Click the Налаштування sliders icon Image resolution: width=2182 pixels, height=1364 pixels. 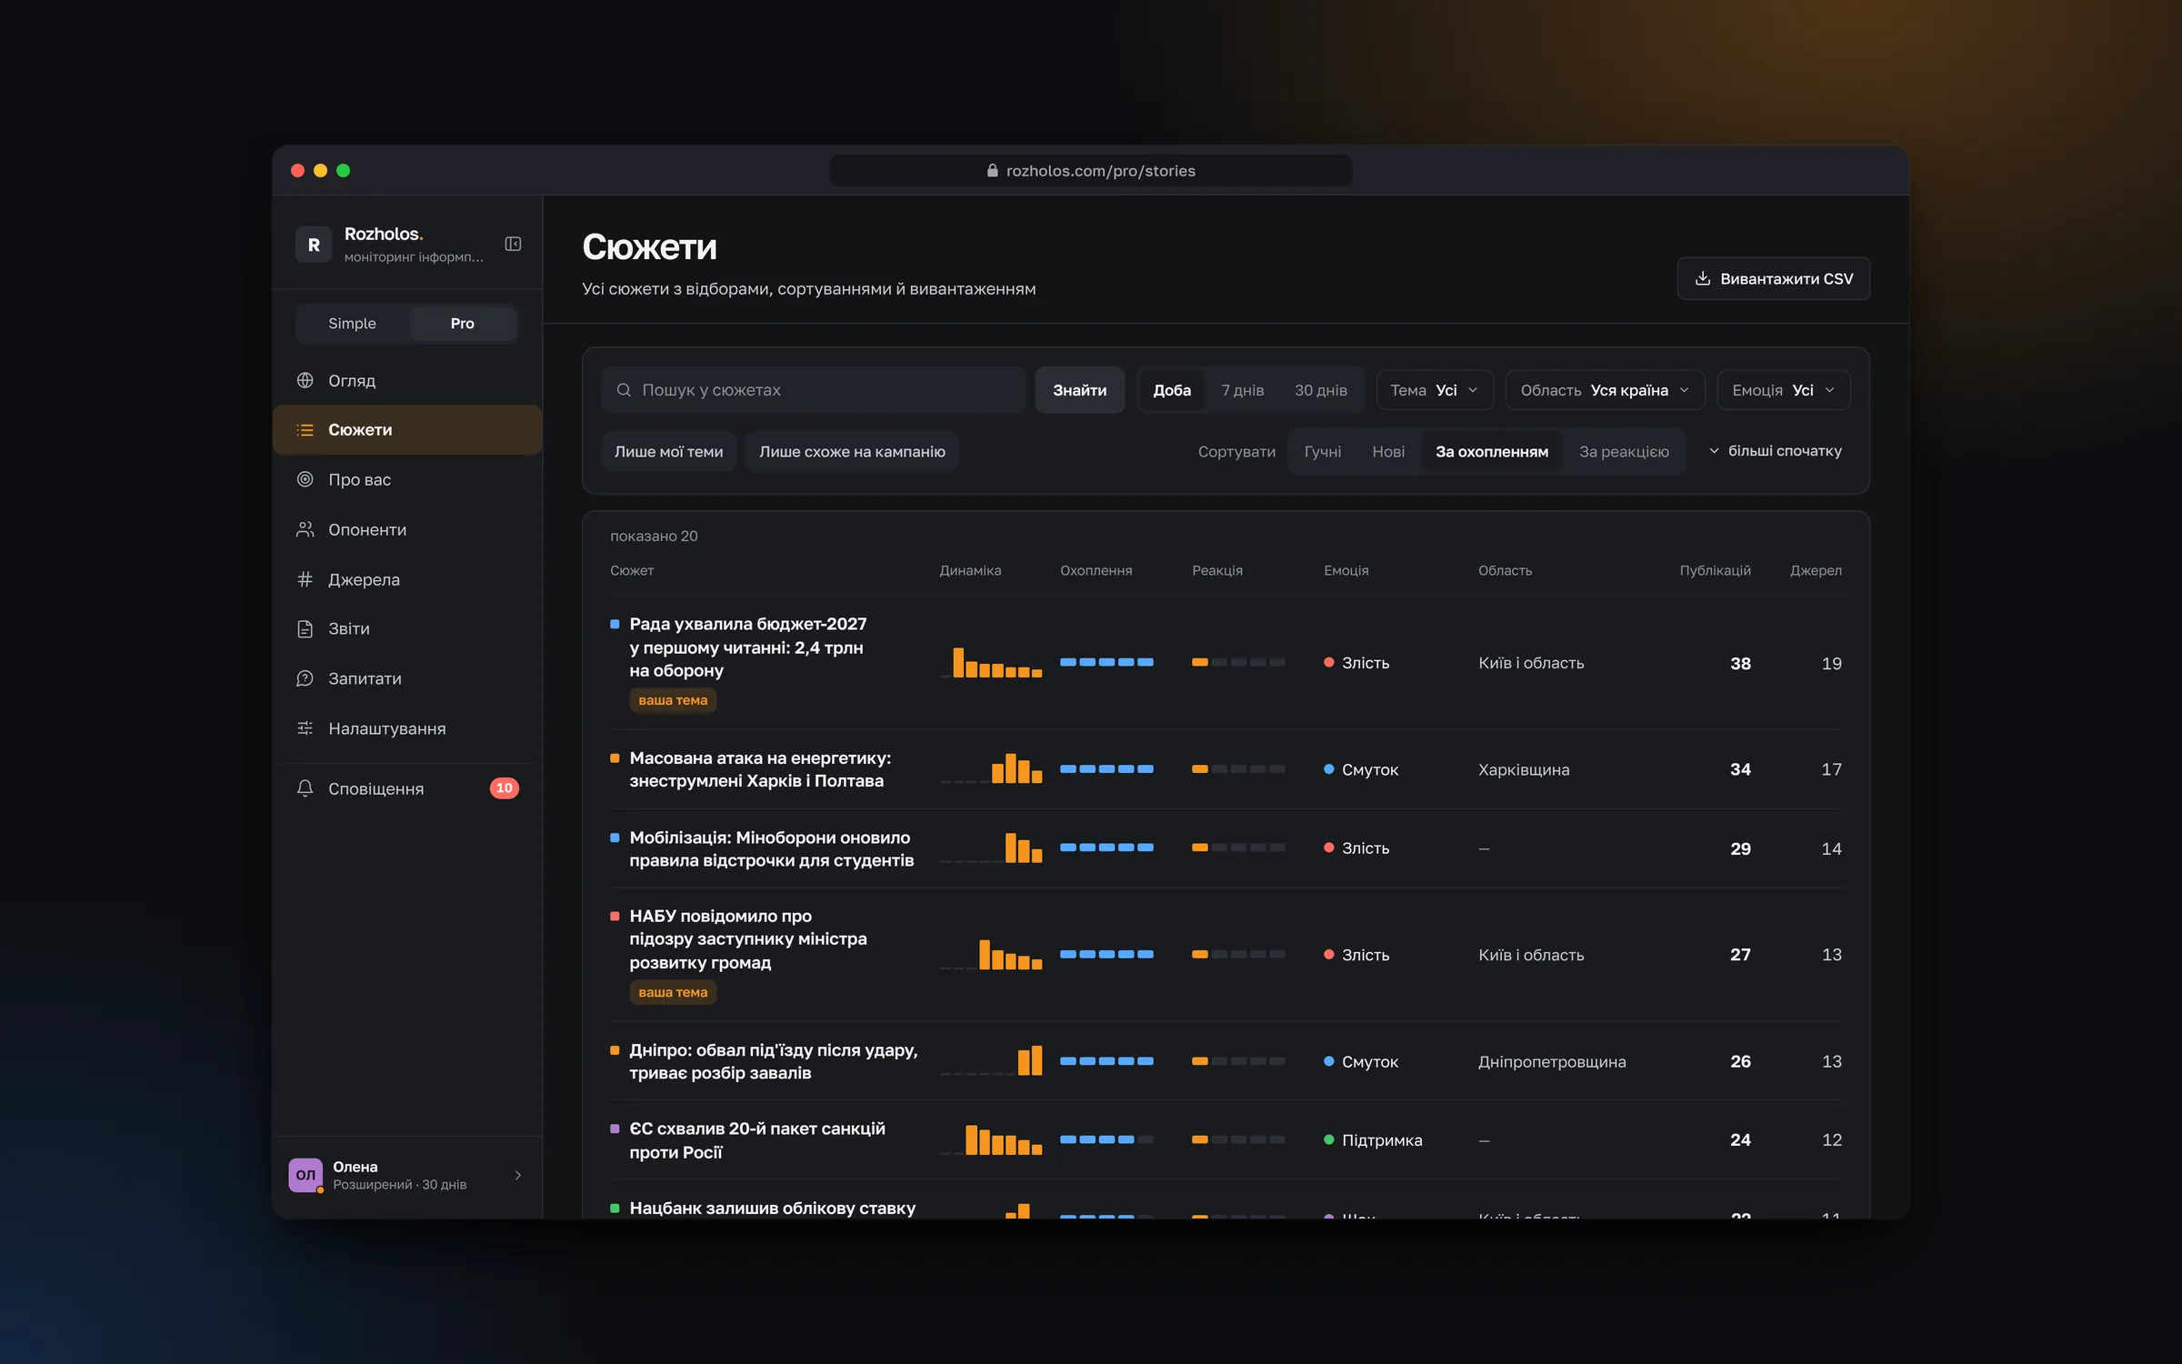click(305, 728)
